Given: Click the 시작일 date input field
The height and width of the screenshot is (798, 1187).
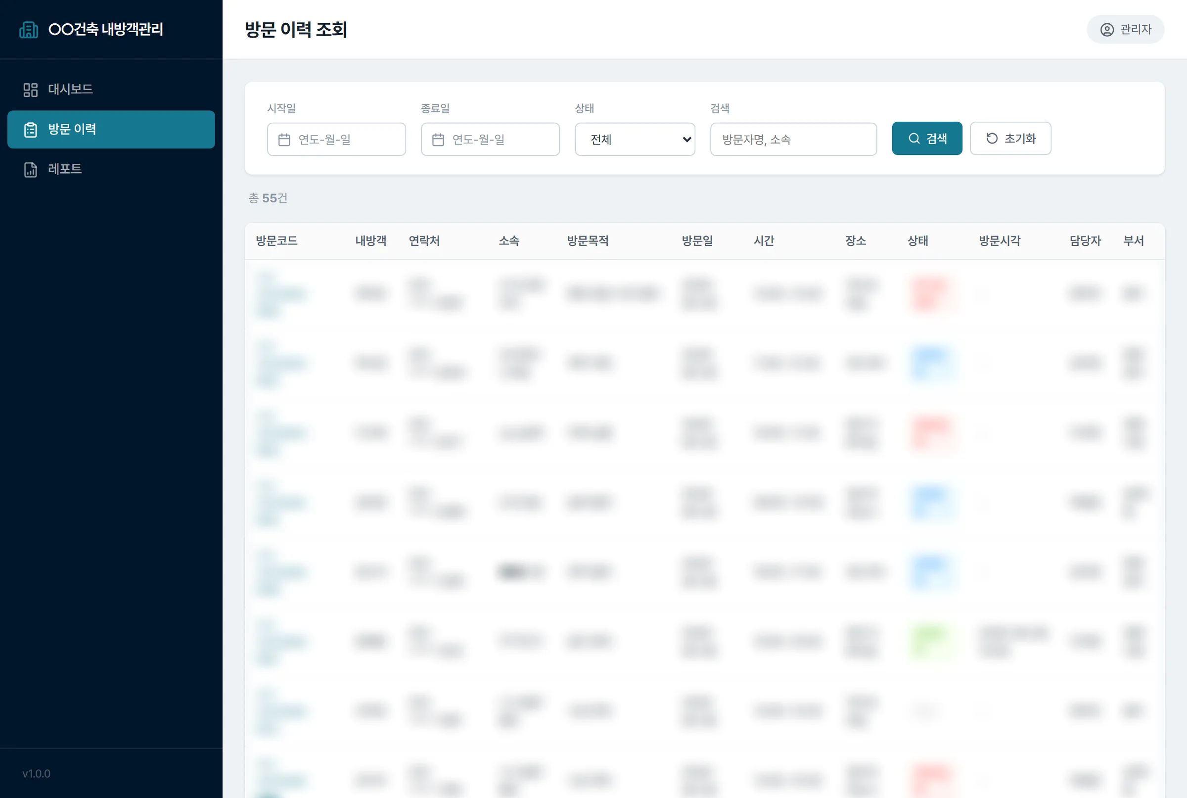Looking at the screenshot, I should click(x=336, y=139).
